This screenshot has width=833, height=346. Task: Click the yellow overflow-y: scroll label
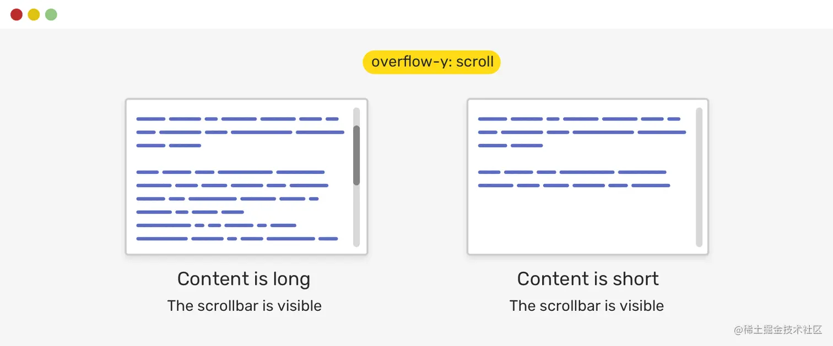pos(431,62)
